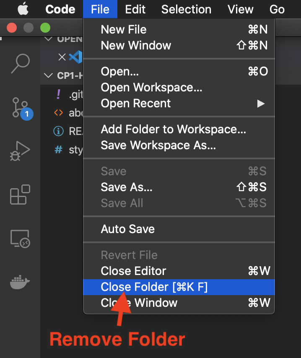This screenshot has width=301, height=358.
Task: Enable Auto Save in the File menu
Action: pyautogui.click(x=127, y=229)
